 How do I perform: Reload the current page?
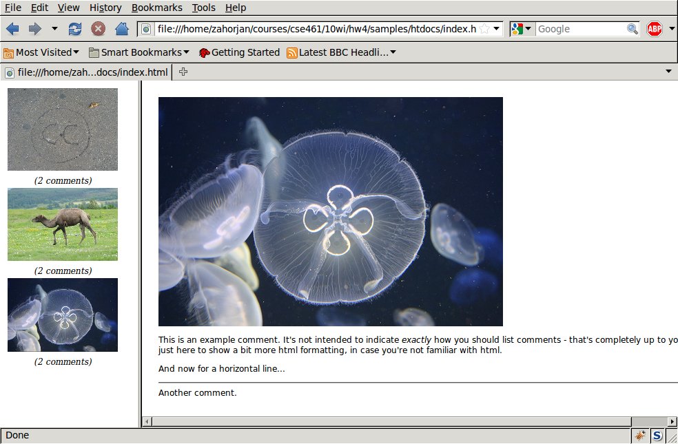click(x=75, y=29)
